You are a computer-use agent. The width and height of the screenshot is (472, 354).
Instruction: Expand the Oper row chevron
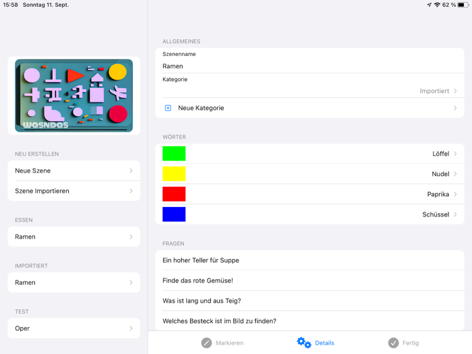coord(131,328)
